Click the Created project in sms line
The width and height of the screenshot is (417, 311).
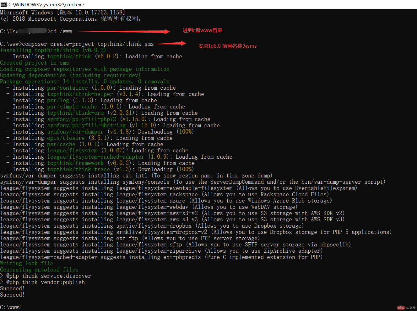click(35, 63)
